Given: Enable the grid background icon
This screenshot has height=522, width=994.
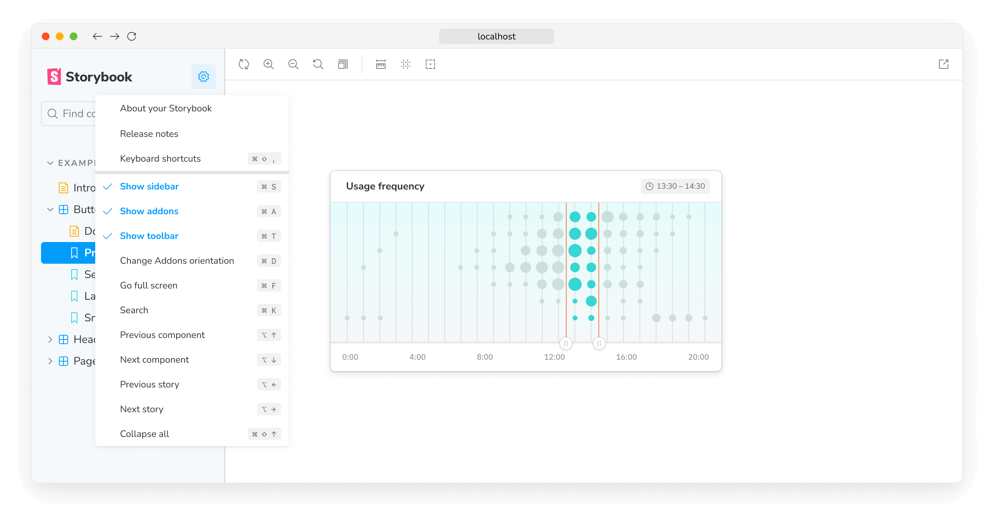Looking at the screenshot, I should [406, 64].
